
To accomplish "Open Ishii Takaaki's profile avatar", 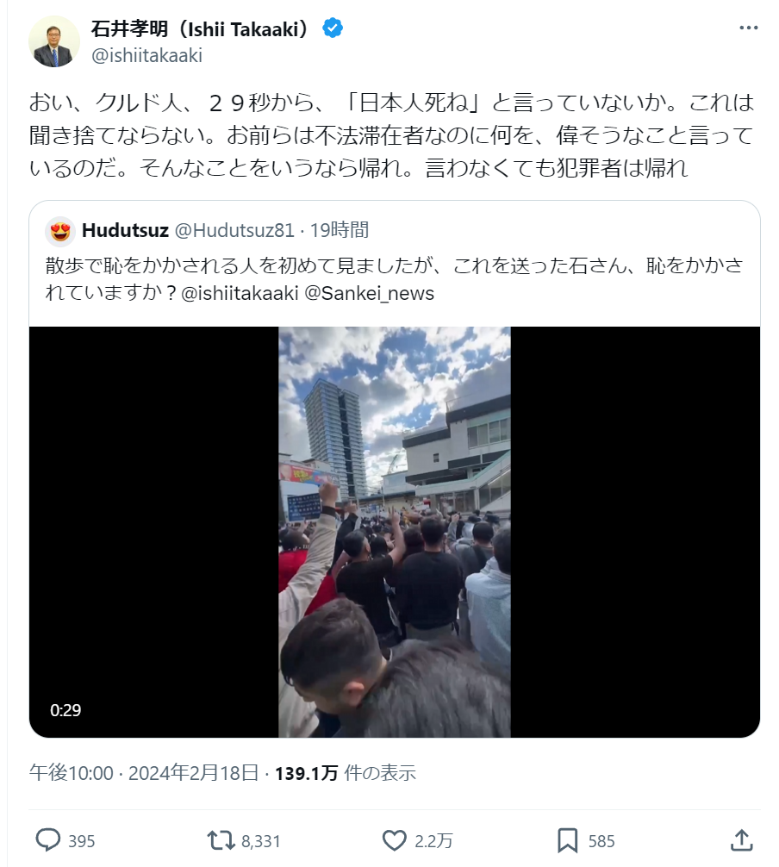I will [x=54, y=41].
